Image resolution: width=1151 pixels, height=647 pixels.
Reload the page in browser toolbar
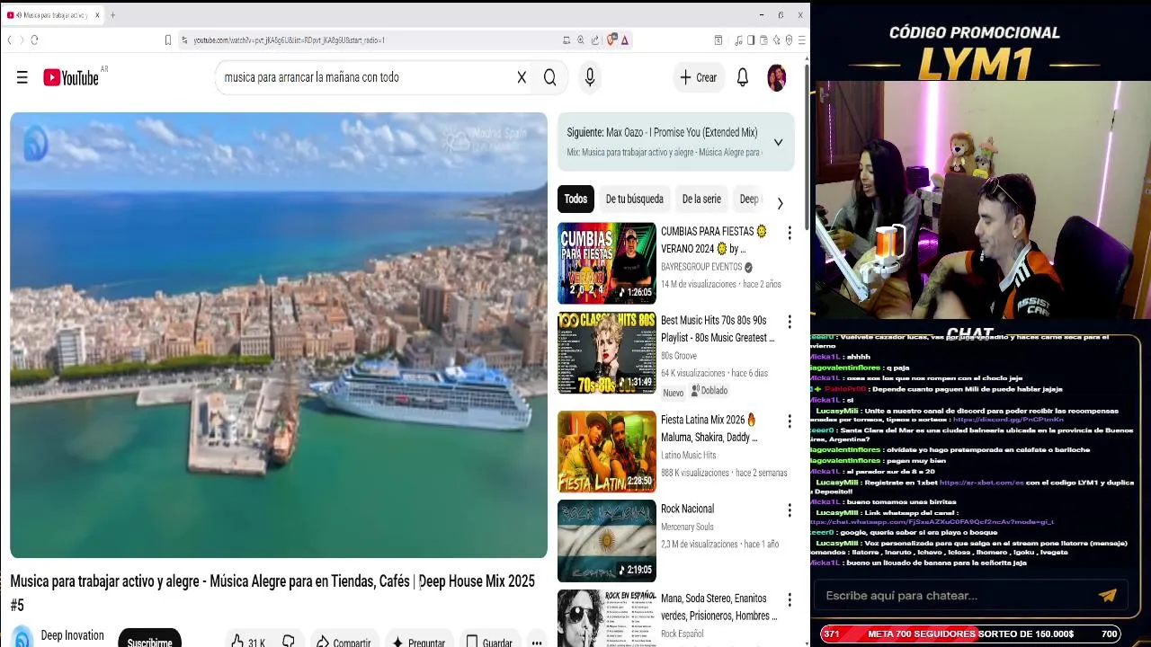[34, 40]
